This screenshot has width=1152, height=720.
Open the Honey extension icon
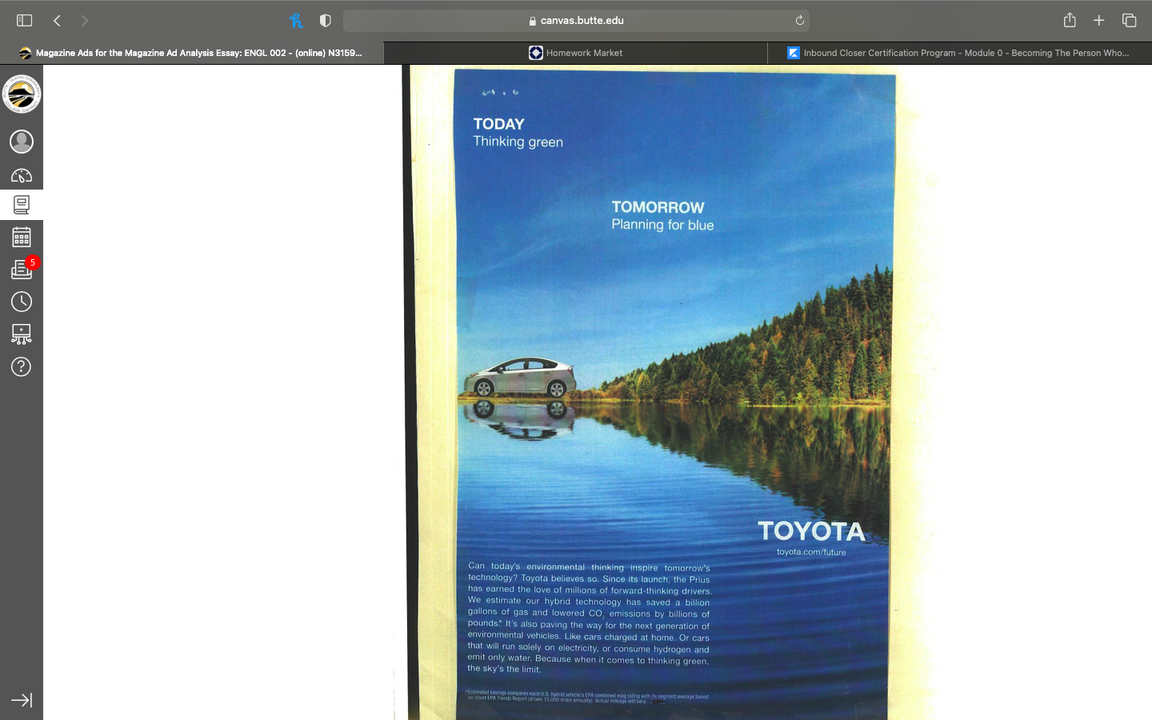click(x=296, y=21)
